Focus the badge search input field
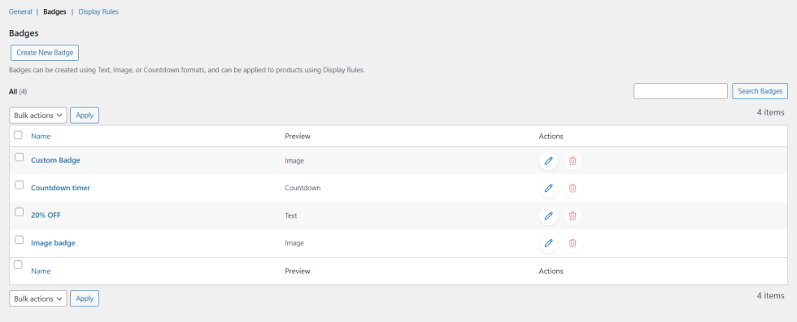The height and width of the screenshot is (322, 797). tap(681, 91)
